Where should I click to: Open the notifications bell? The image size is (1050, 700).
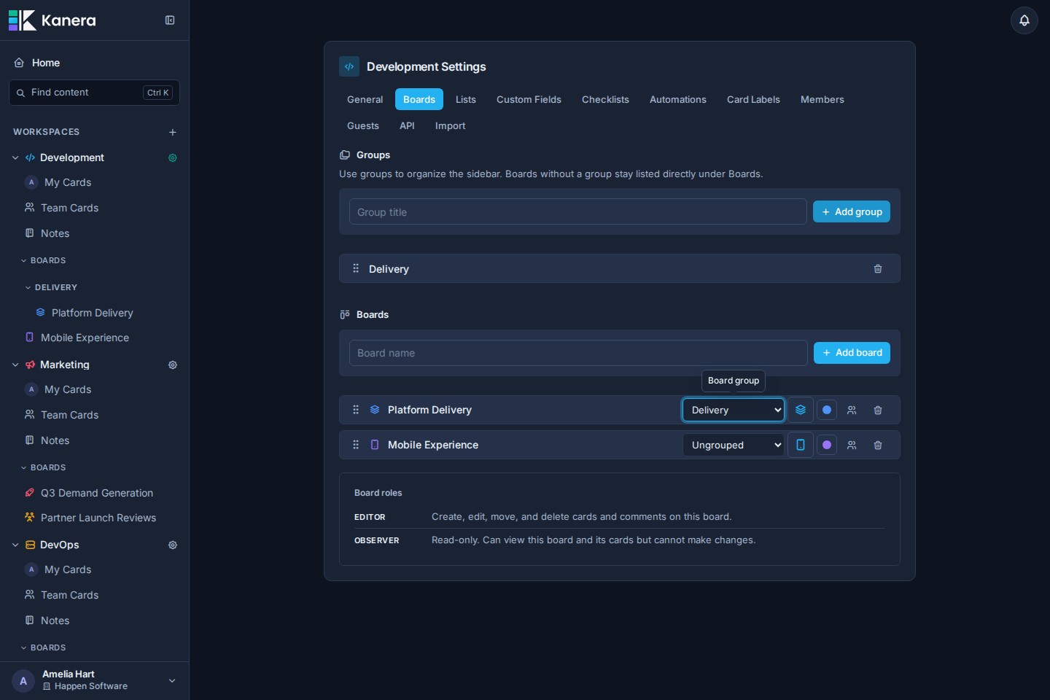click(x=1024, y=20)
